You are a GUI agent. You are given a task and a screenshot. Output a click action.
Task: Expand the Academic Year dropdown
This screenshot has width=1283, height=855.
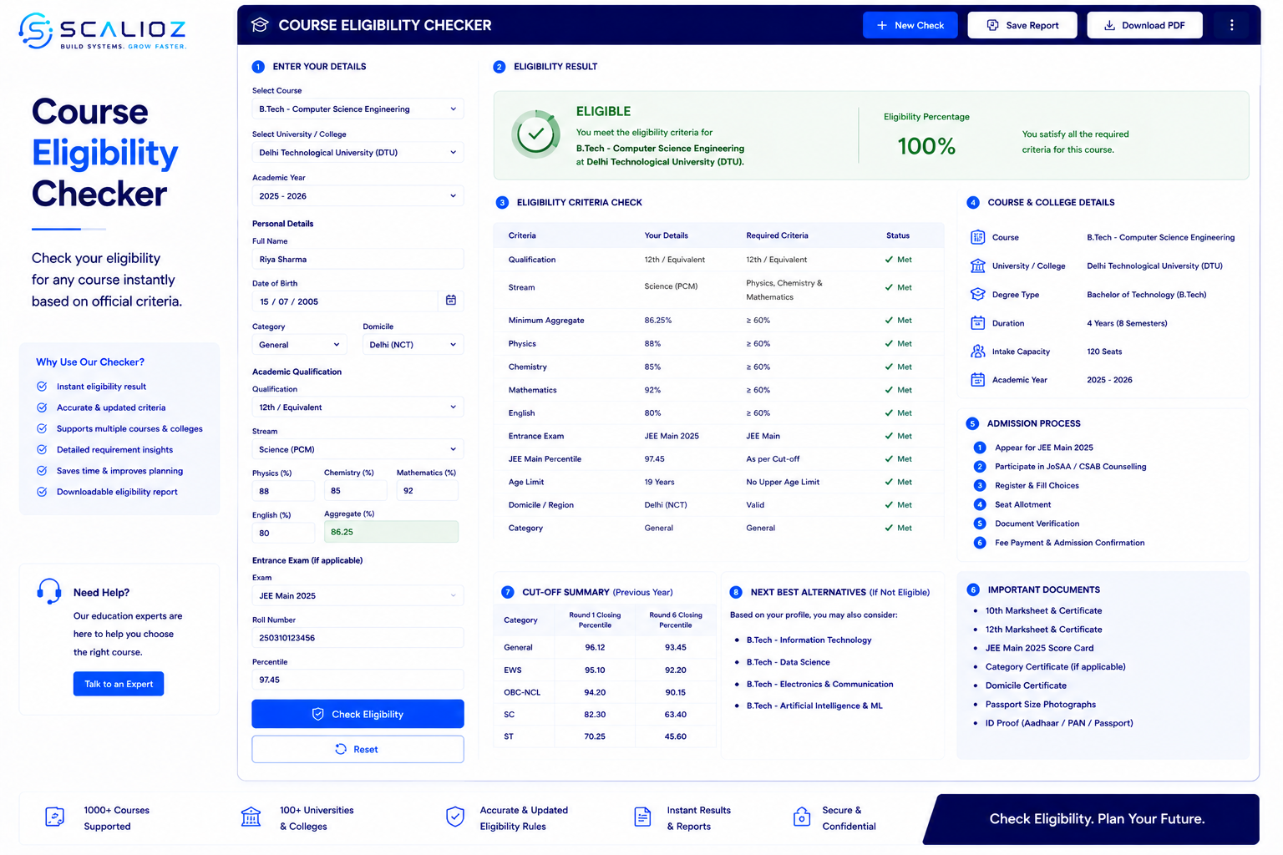(x=358, y=196)
